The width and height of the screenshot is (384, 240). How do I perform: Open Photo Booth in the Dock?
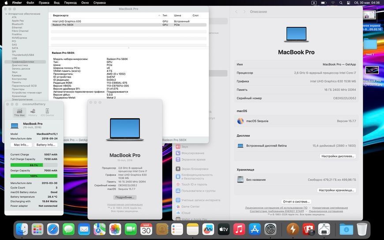[x=309, y=229]
